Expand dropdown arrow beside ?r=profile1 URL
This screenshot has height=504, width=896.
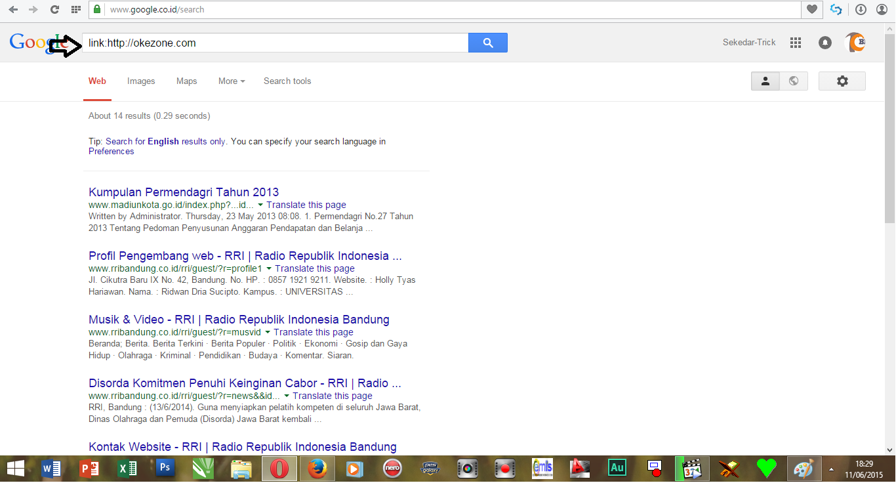269,268
